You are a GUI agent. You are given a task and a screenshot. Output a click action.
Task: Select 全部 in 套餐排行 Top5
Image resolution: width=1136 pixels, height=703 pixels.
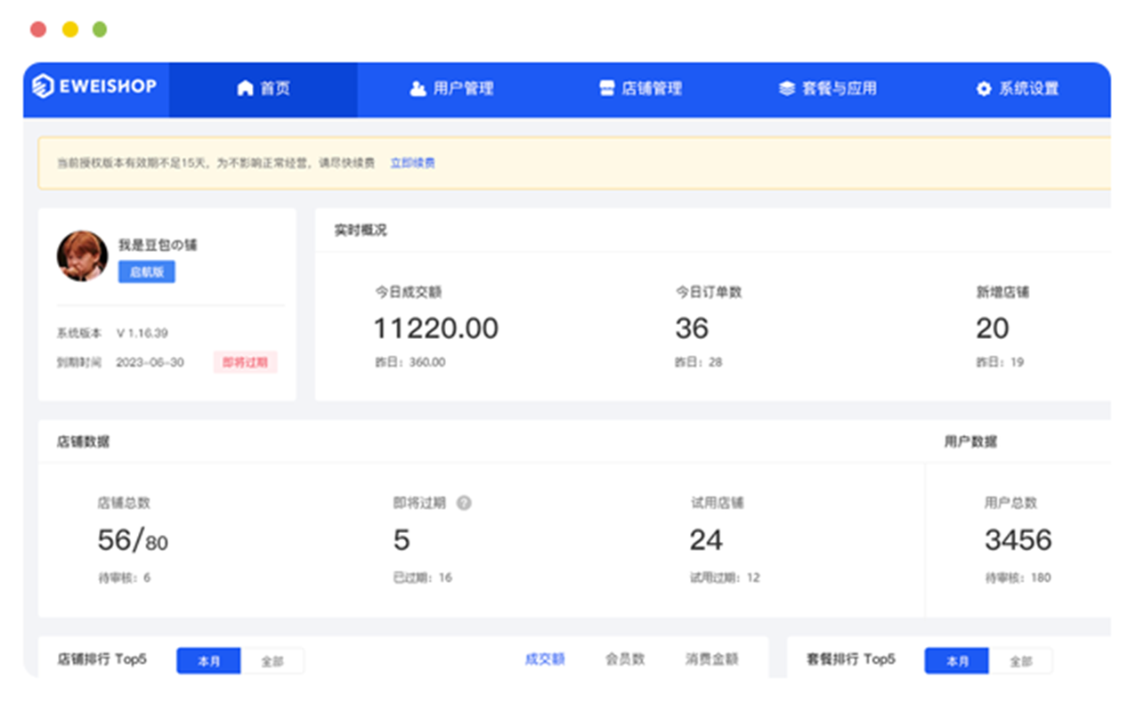click(x=1020, y=661)
